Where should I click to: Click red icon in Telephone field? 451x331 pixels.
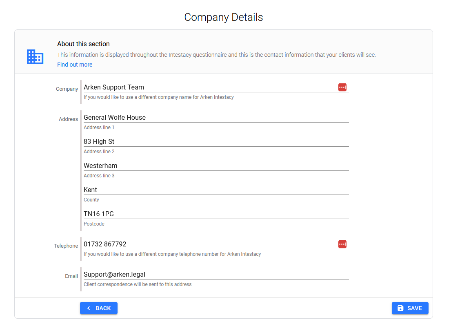tap(342, 244)
